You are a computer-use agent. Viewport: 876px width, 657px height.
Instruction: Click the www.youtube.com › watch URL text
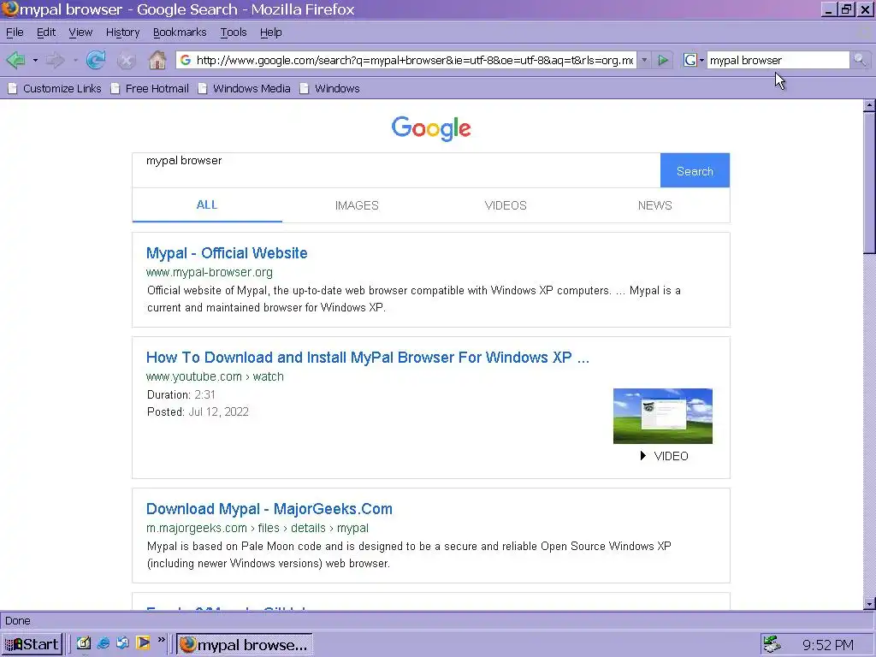click(215, 376)
